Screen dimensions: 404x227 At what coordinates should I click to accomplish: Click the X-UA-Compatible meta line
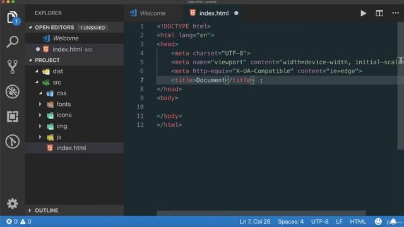coord(266,71)
